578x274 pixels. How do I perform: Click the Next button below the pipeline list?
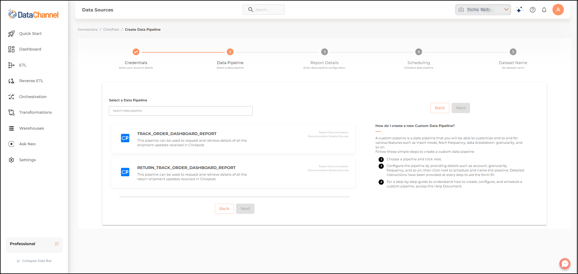[x=245, y=209]
